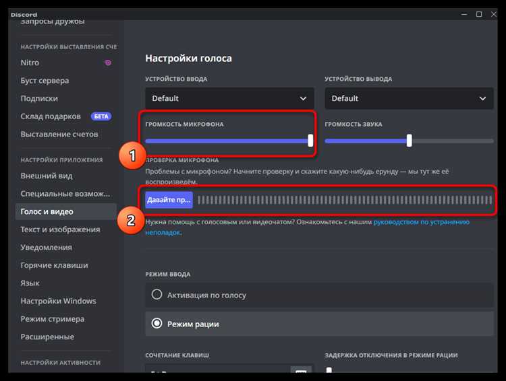
Task: Click Настройки активности section header
Action: click(x=60, y=362)
